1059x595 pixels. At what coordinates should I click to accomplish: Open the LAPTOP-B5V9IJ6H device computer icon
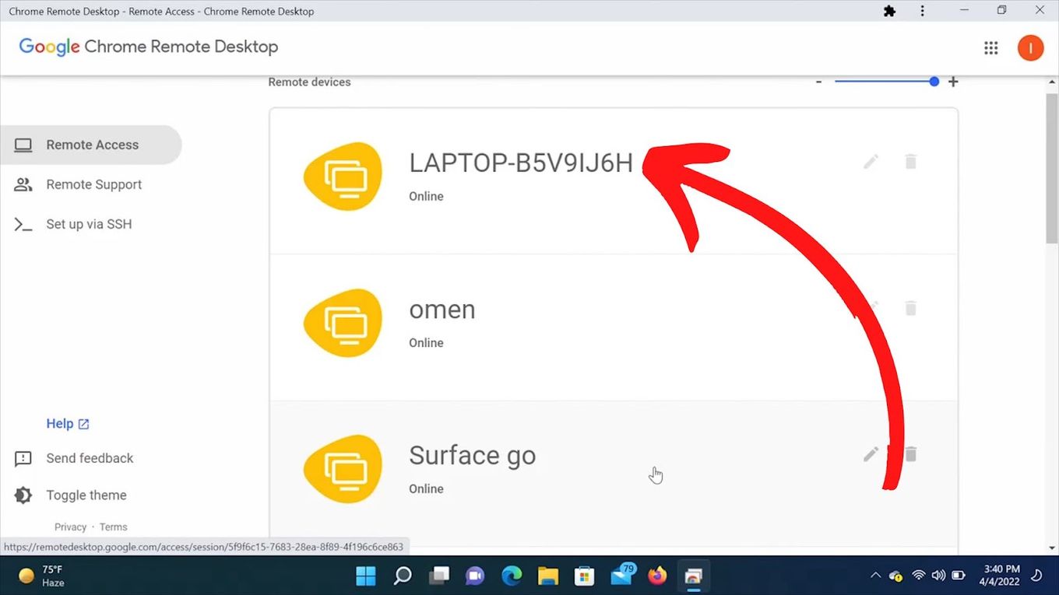[343, 176]
